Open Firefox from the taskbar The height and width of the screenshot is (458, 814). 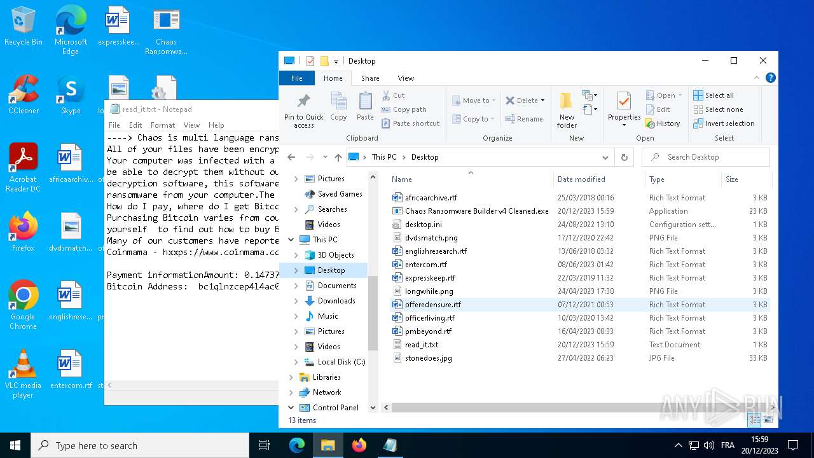(359, 445)
